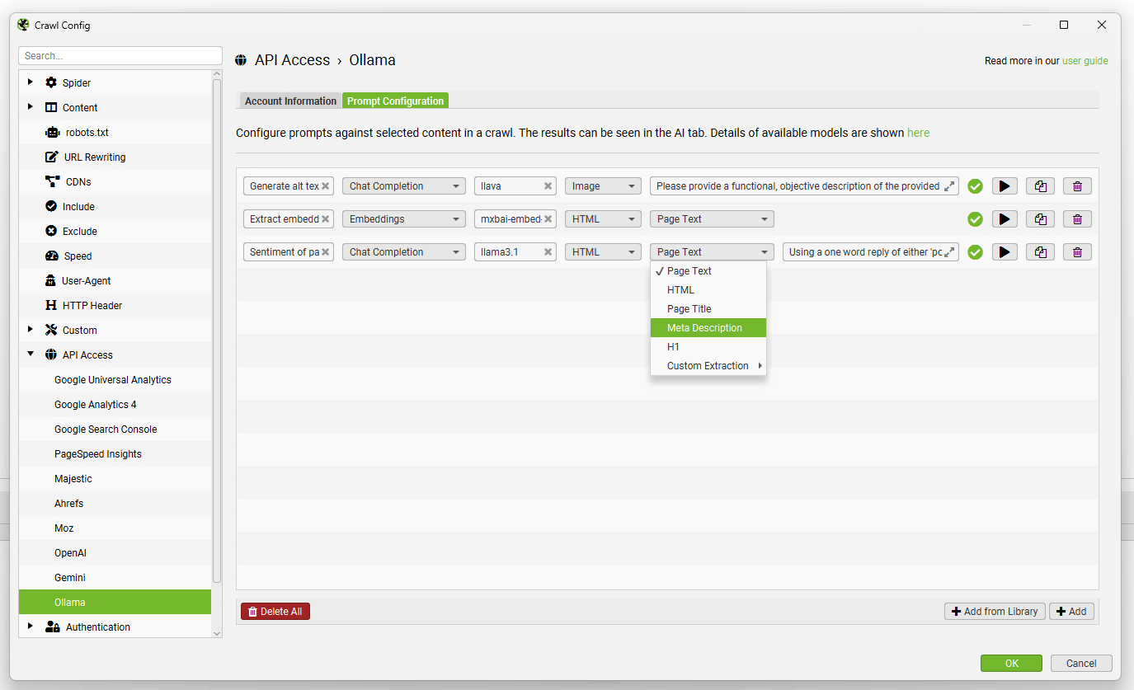
Task: Expand the alt text prompt text editor
Action: point(949,186)
